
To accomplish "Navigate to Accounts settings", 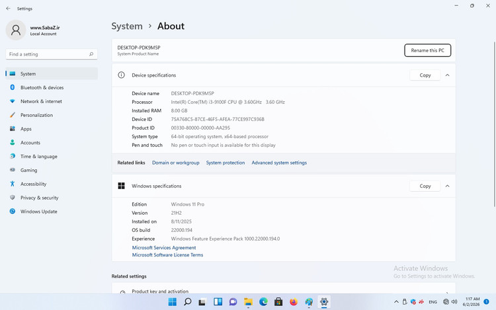I will coord(52,143).
